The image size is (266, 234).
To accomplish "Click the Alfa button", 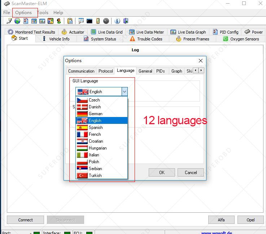I will pos(221,220).
